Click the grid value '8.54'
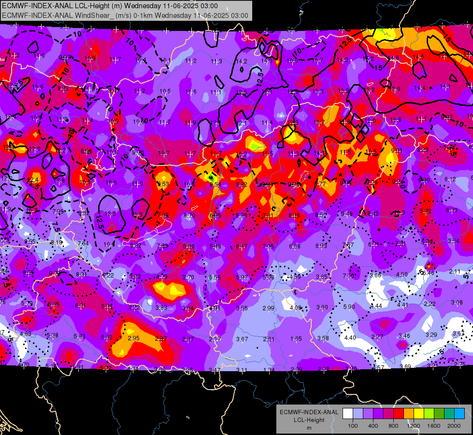 click(215, 184)
